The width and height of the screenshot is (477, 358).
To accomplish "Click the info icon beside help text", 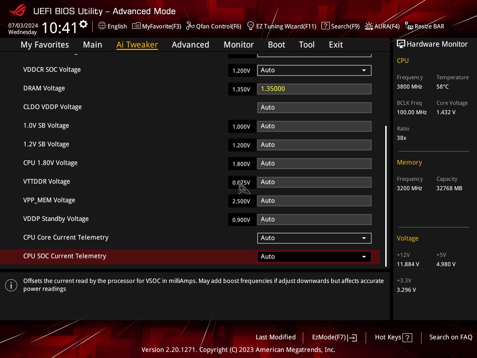I will click(11, 285).
